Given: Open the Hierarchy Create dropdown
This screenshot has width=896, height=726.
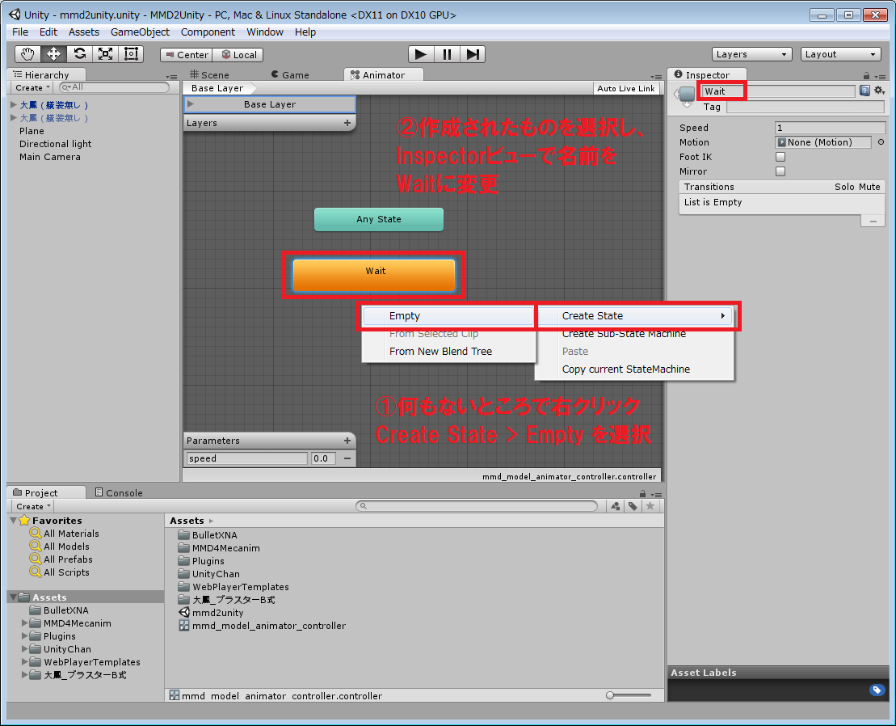Looking at the screenshot, I should point(32,87).
